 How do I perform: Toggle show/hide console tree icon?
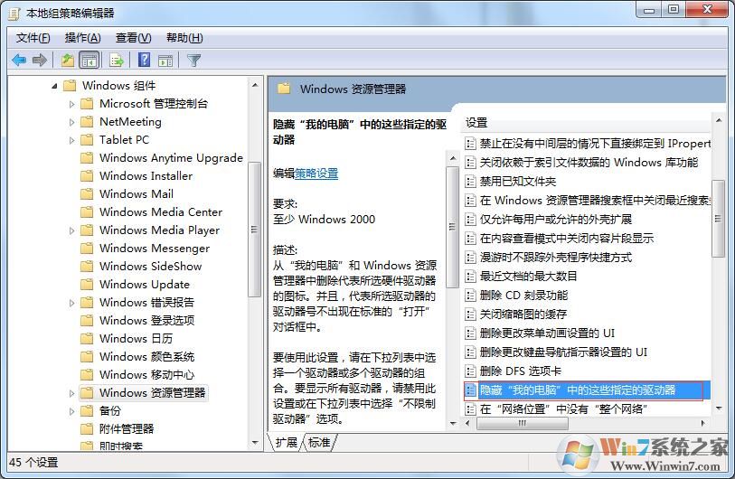[x=90, y=60]
